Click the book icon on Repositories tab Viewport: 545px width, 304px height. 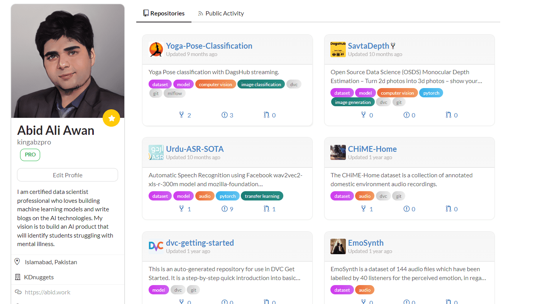[x=146, y=13]
